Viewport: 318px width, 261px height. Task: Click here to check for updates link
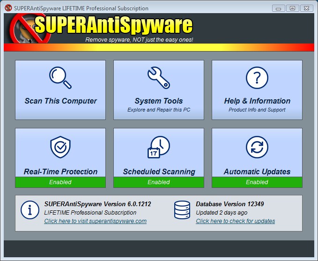[235, 221]
